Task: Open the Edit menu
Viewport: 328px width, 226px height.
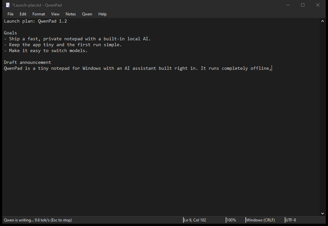Action: pos(23,14)
